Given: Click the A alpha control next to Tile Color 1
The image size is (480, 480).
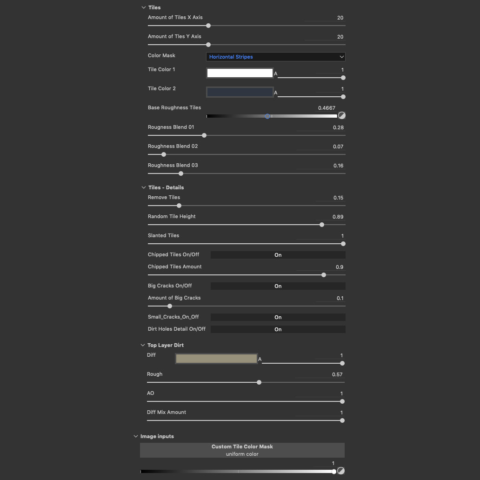Looking at the screenshot, I should [x=275, y=74].
